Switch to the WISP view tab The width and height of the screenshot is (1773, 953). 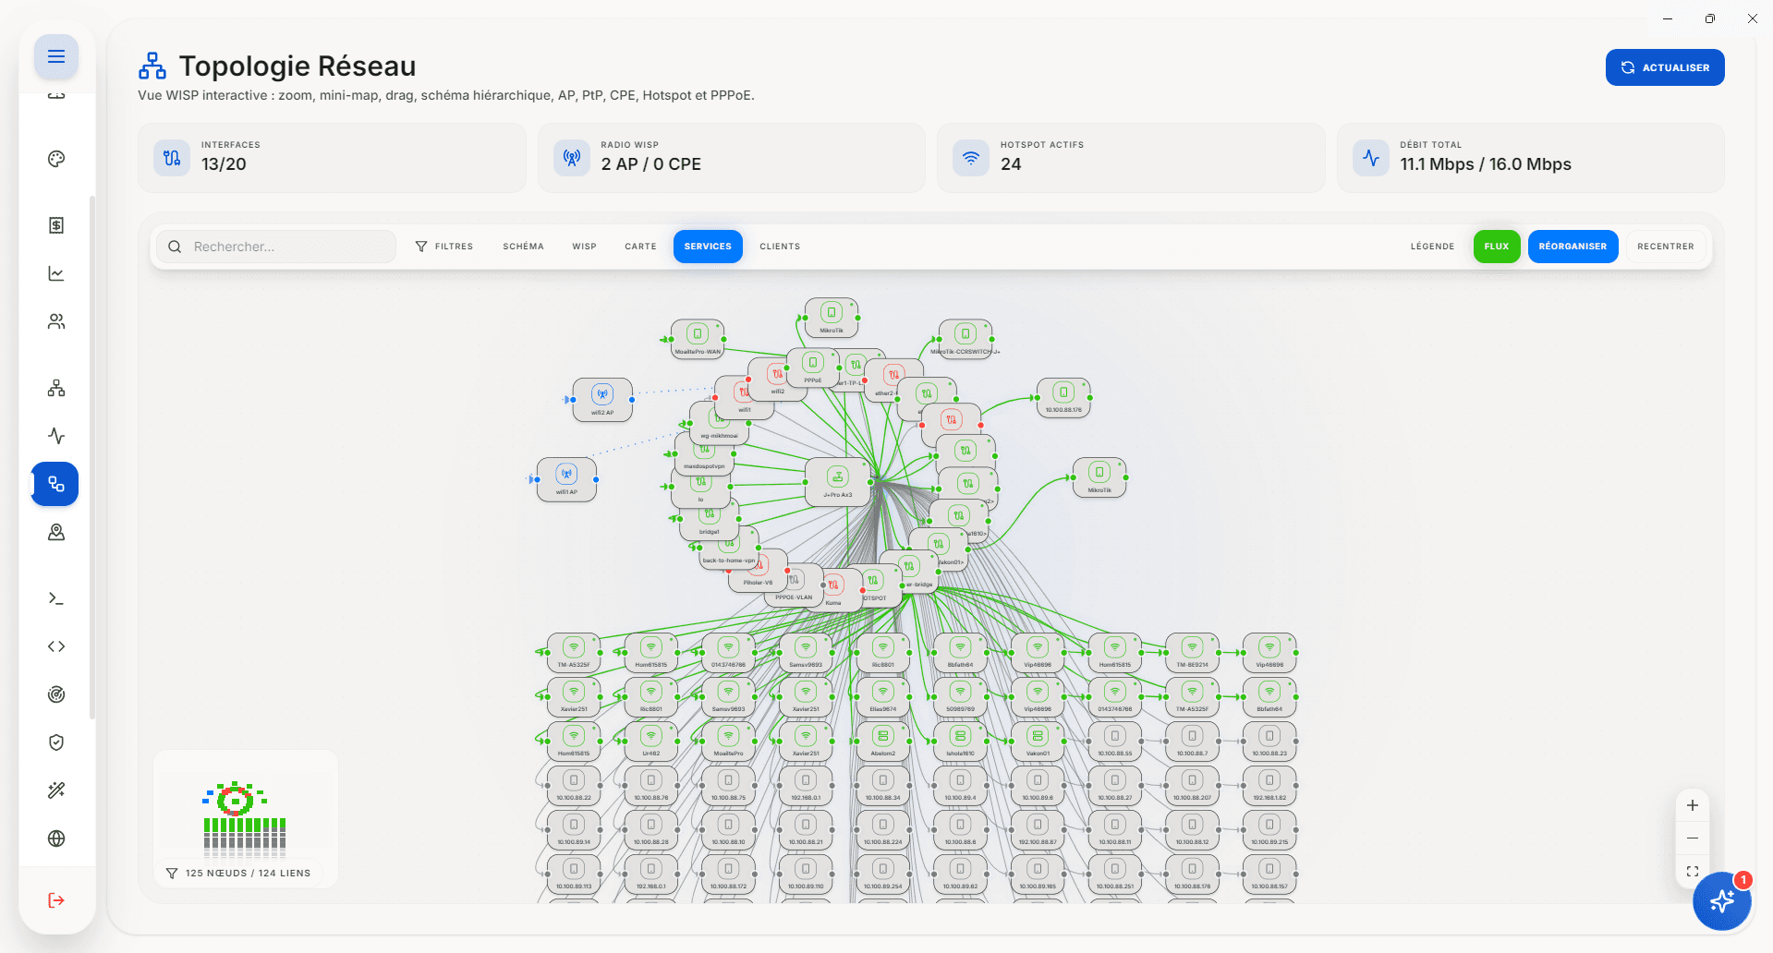click(584, 247)
